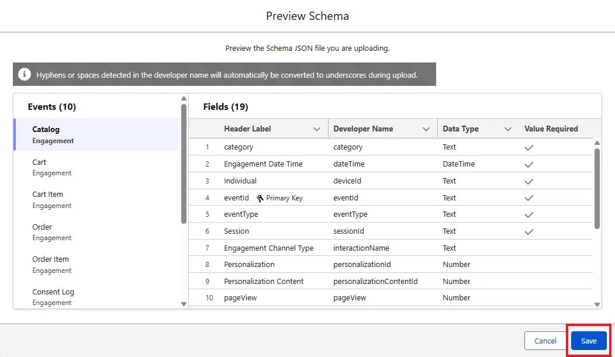Viewport: 615px width, 357px height.
Task: Cancel the schema preview
Action: click(x=545, y=341)
